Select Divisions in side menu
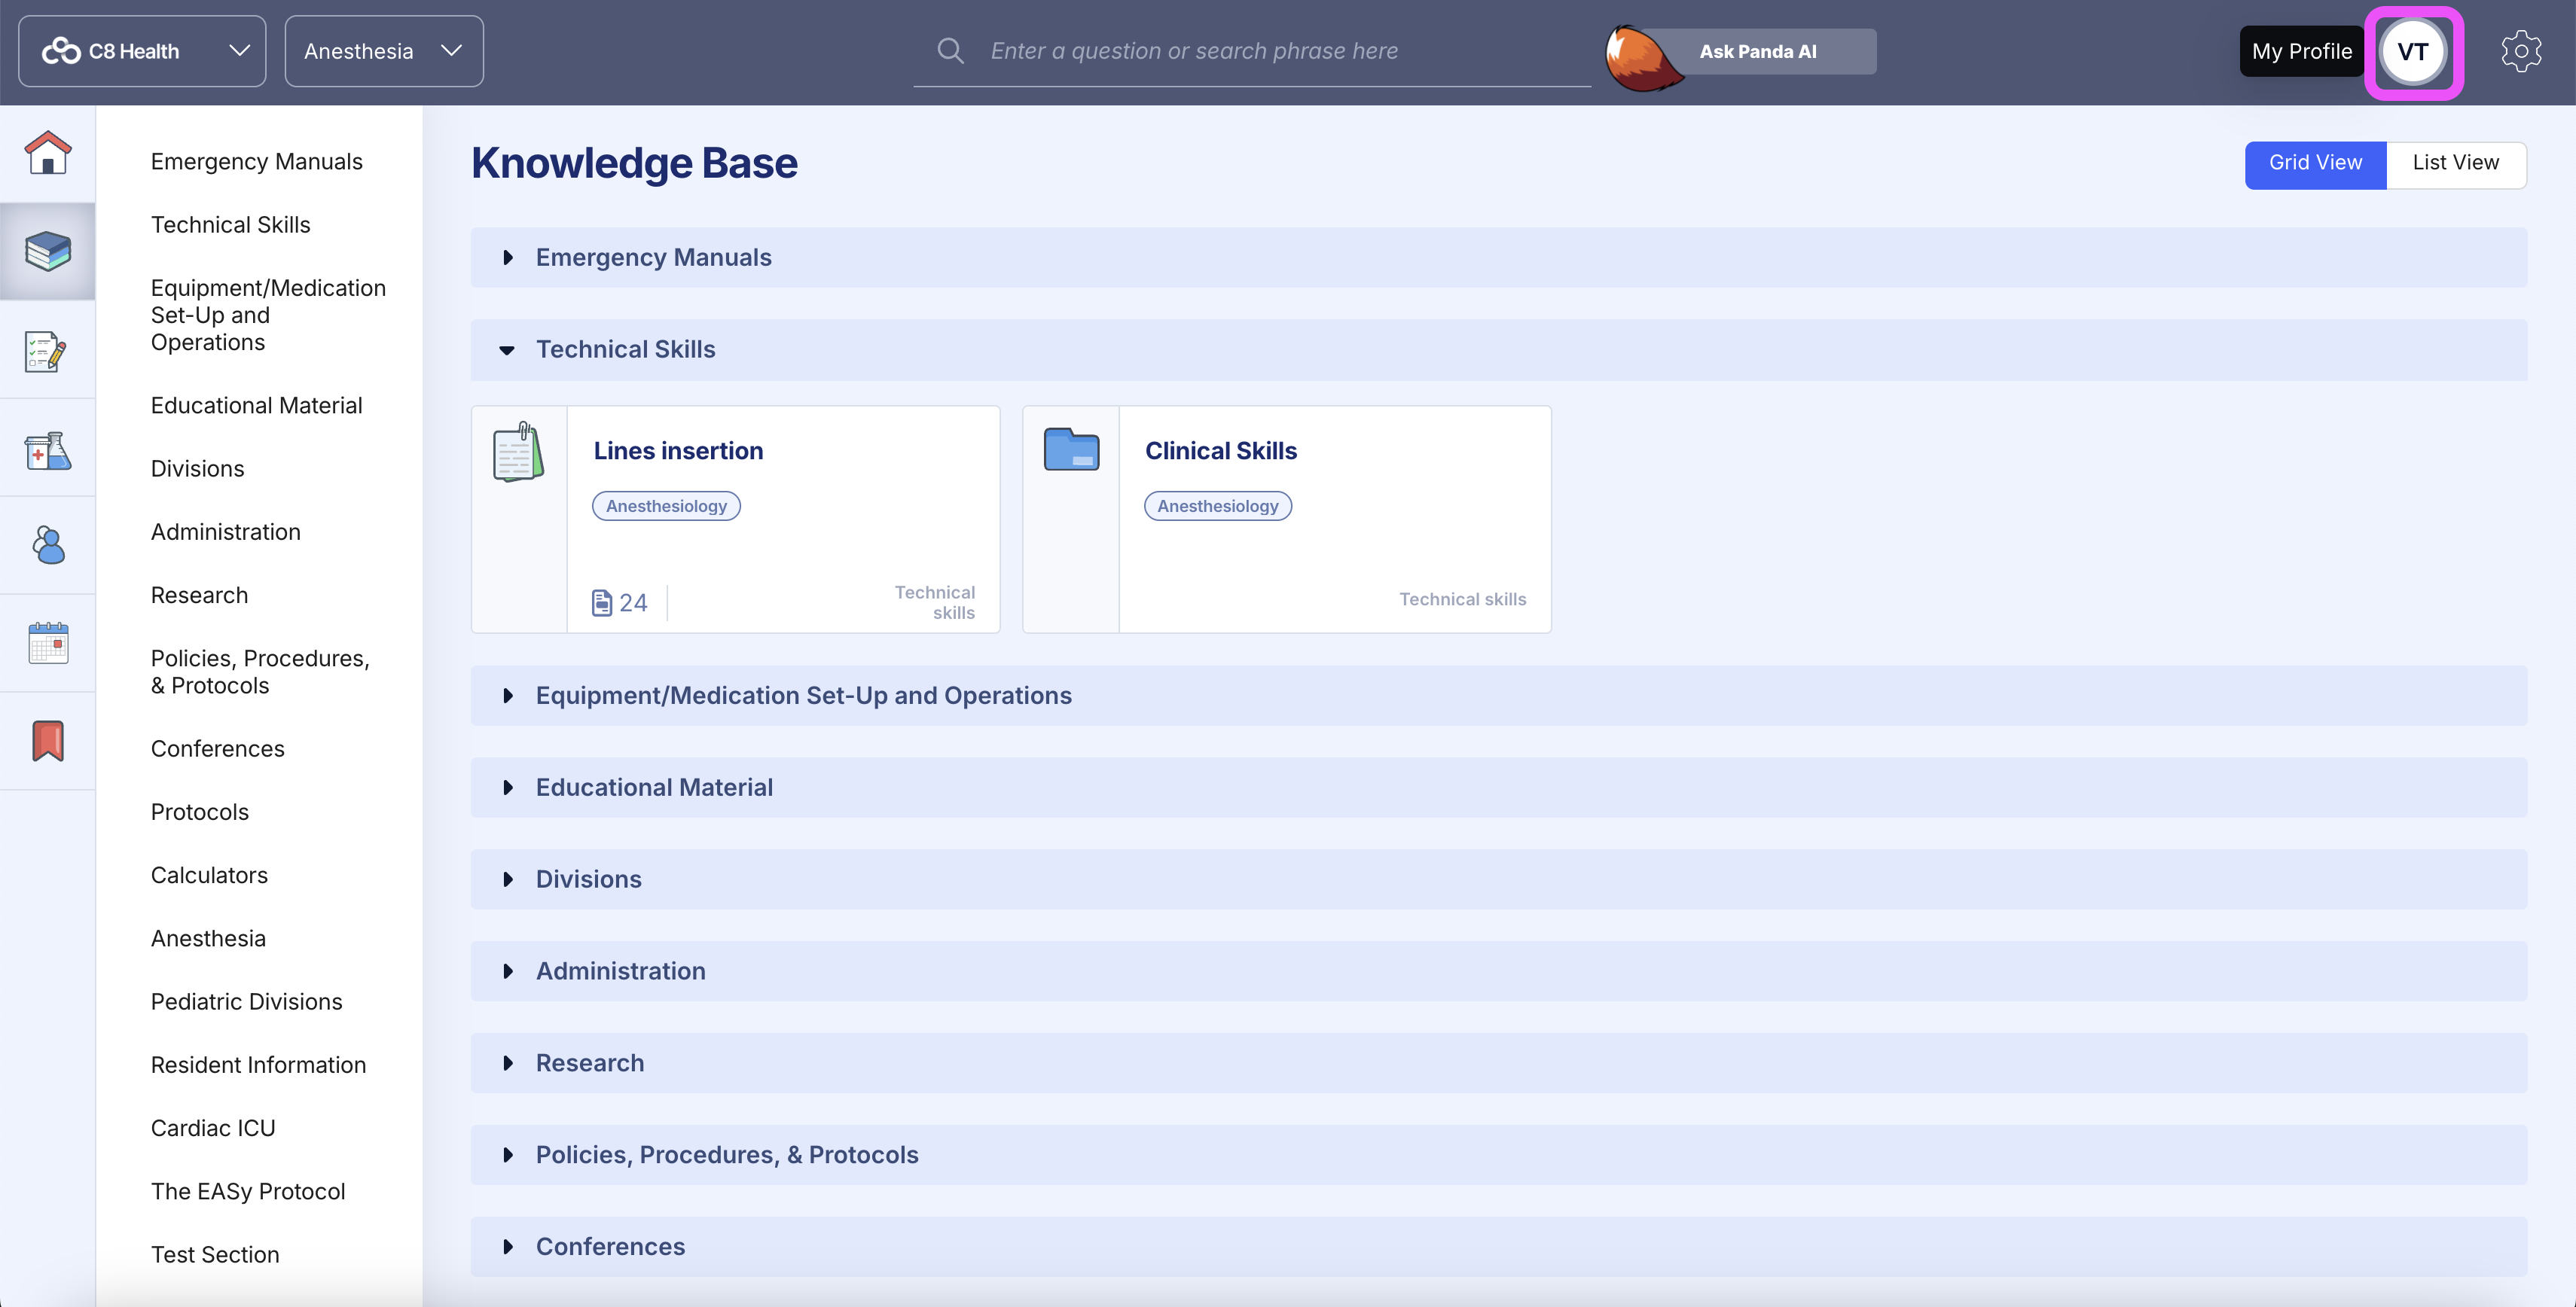Image resolution: width=2576 pixels, height=1307 pixels. tap(198, 468)
